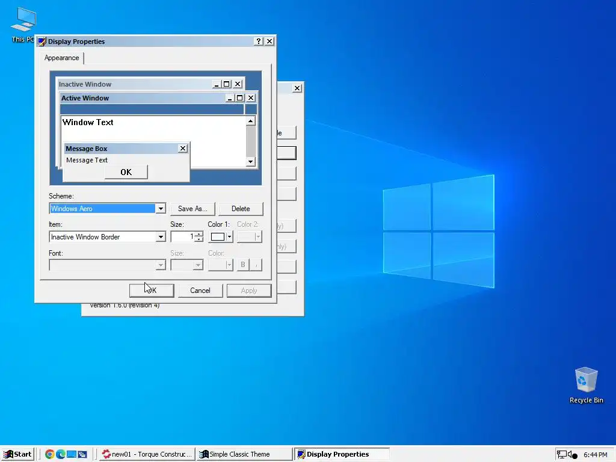Viewport: 616px width, 462px height.
Task: Close the Simple Classic Theme window behind
Action: click(297, 88)
